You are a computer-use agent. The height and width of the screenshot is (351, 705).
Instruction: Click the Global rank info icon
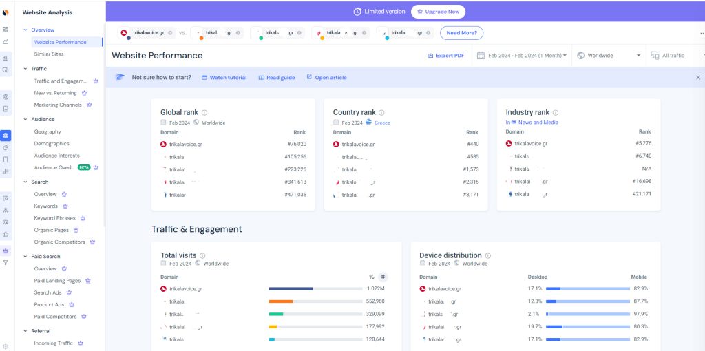204,113
